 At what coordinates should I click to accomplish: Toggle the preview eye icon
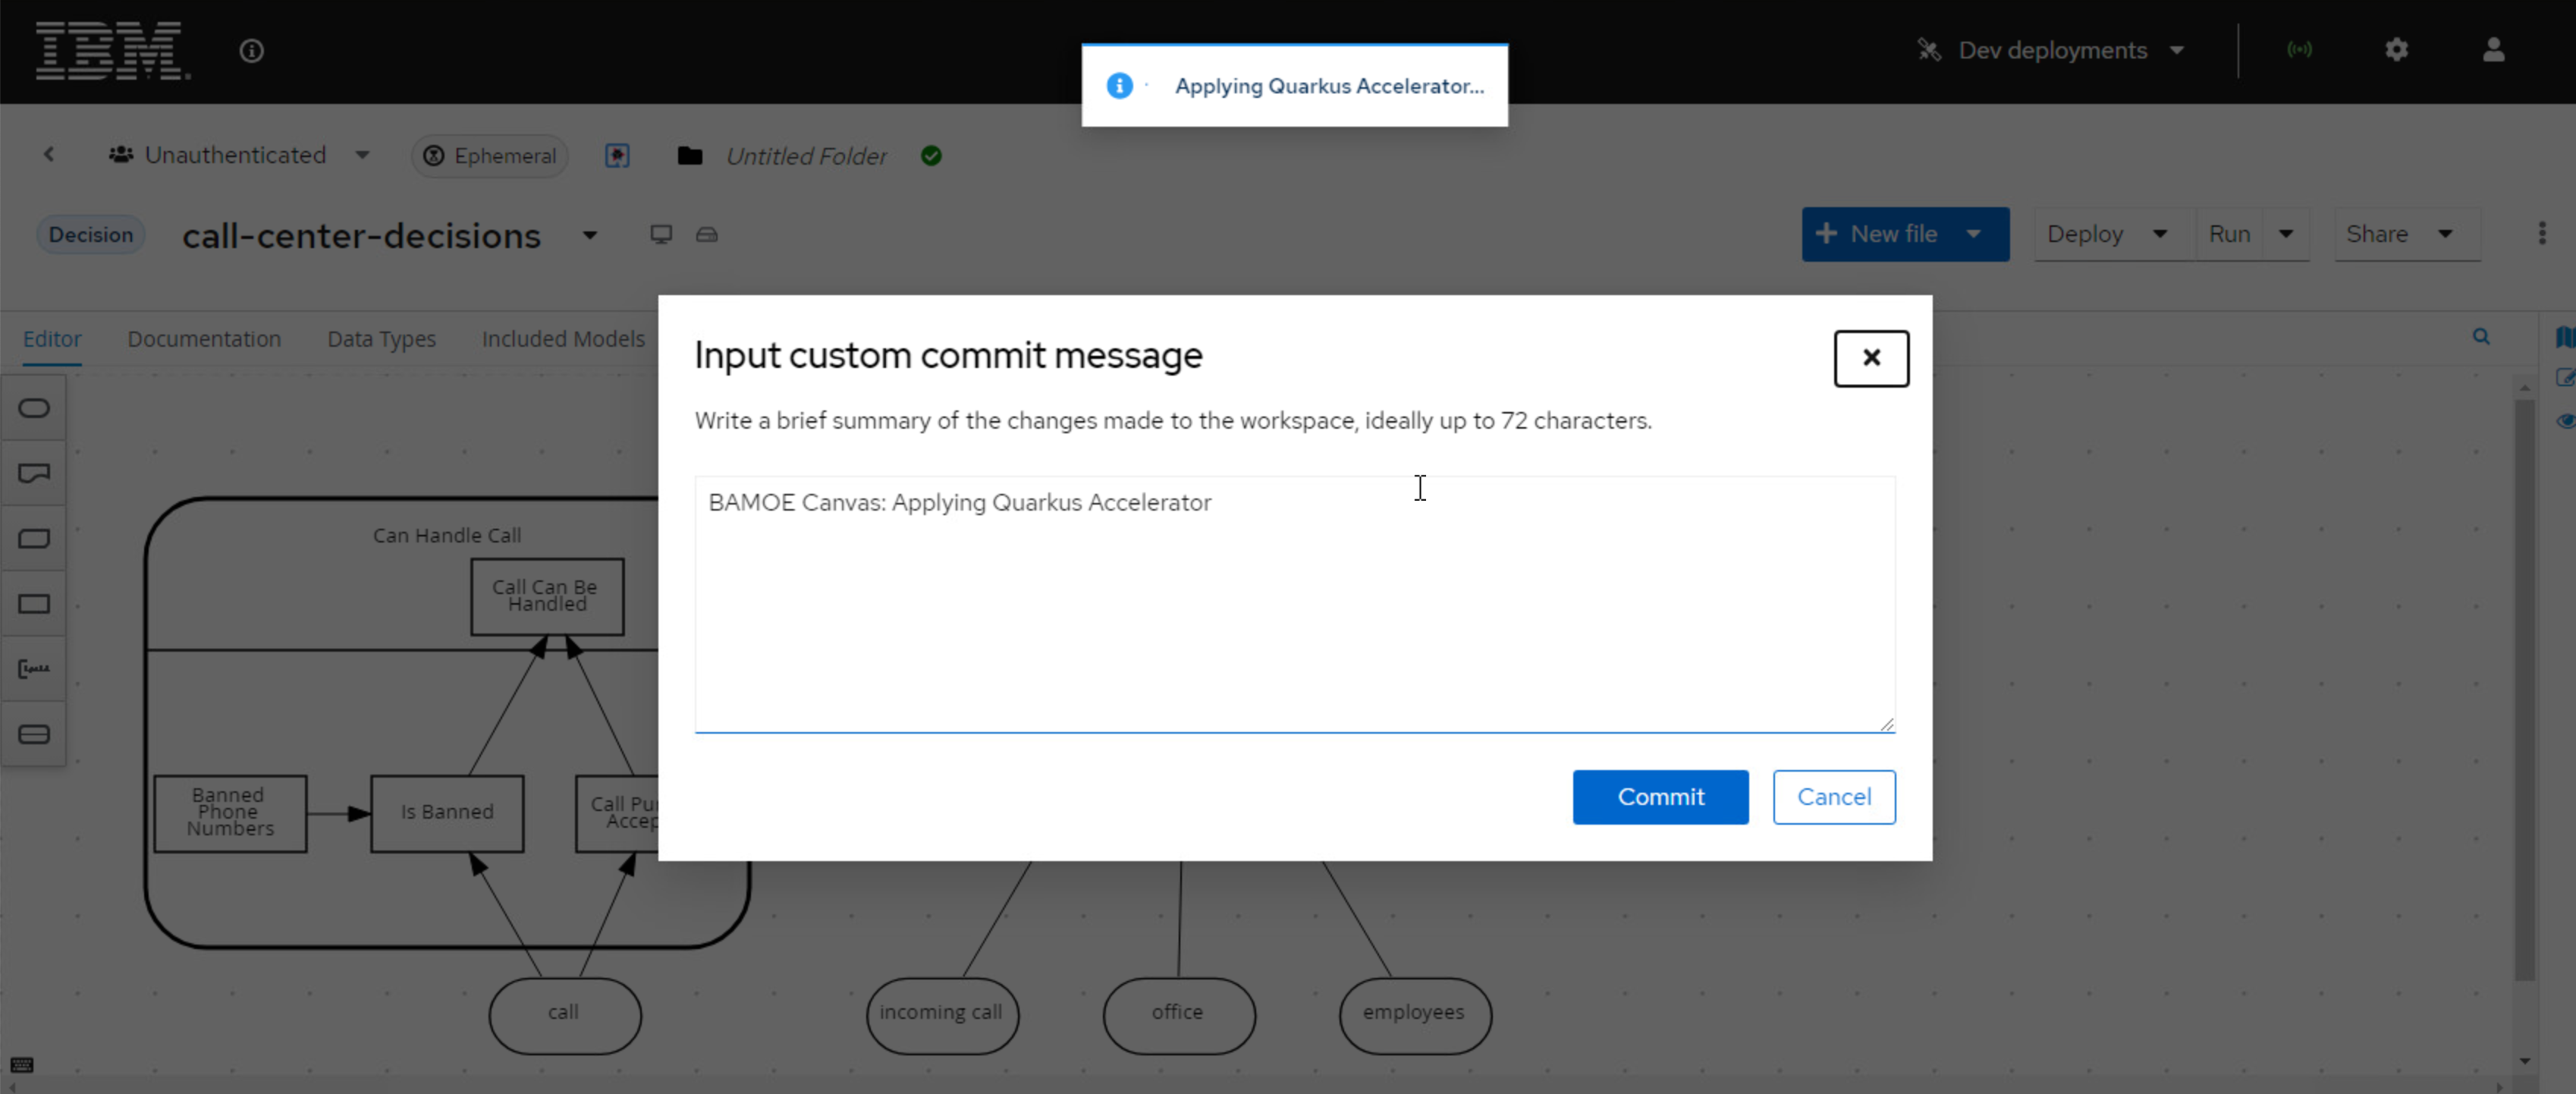tap(2565, 421)
